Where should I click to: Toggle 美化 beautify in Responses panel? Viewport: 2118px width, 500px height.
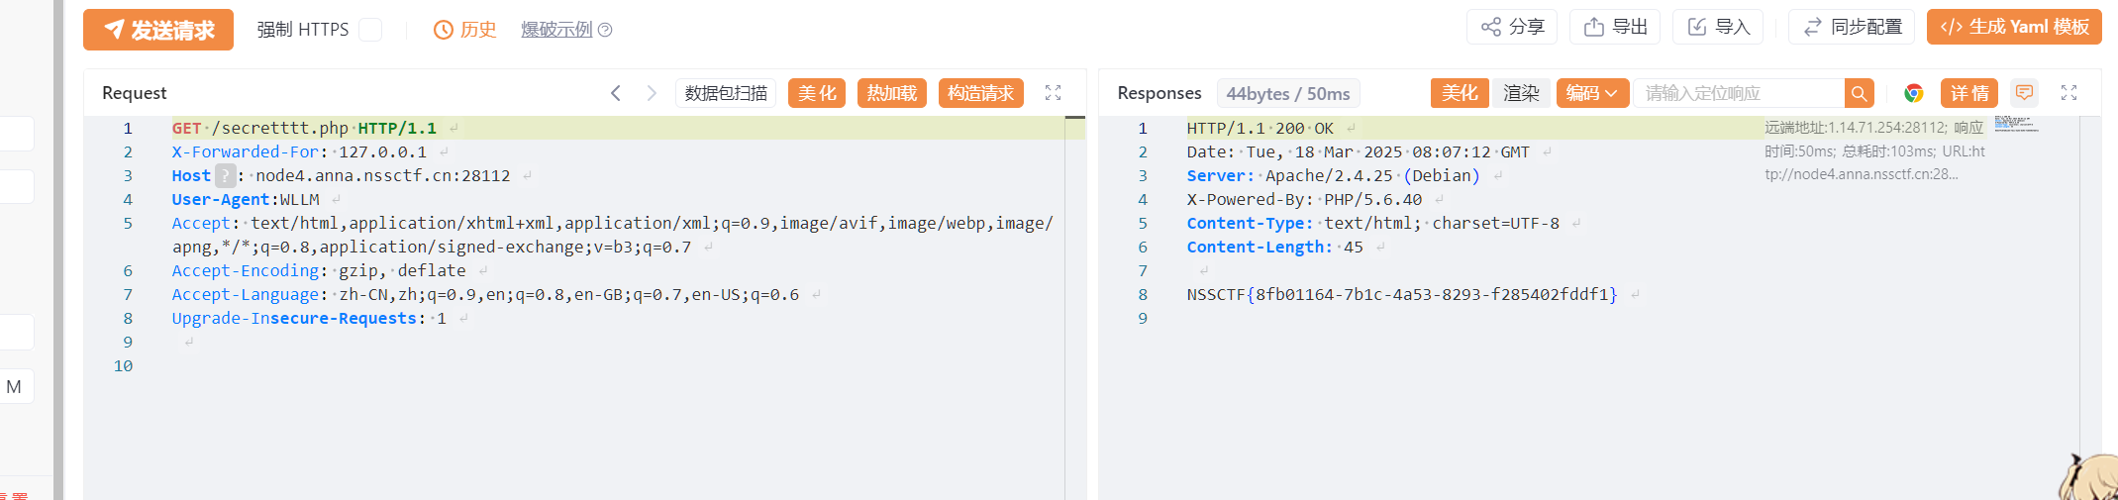1460,93
